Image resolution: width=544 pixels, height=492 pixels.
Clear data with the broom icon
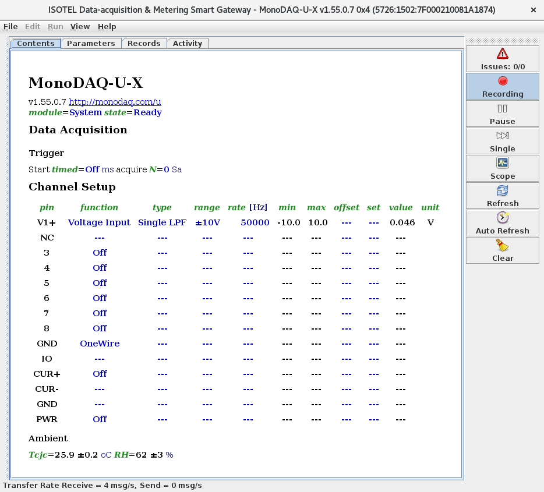(x=503, y=246)
